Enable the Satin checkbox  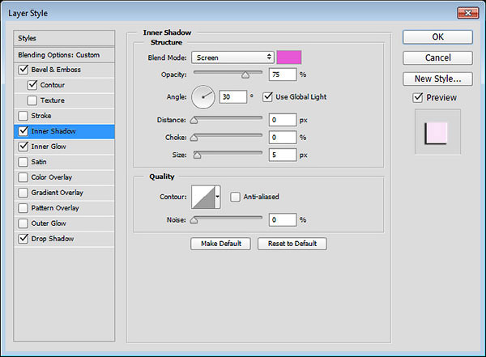click(23, 162)
